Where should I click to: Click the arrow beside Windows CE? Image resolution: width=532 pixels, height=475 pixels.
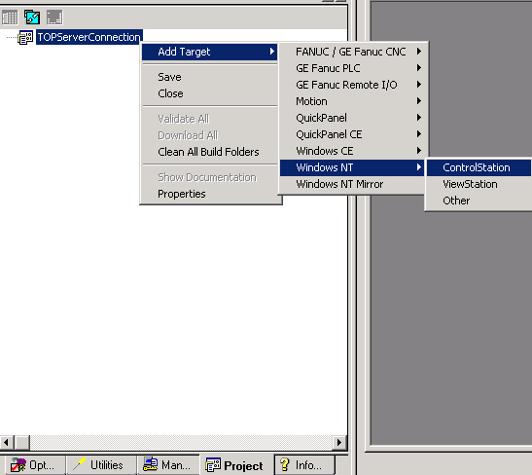coord(419,151)
